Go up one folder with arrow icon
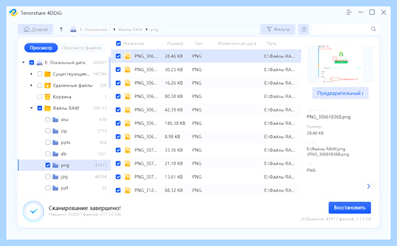397x246 pixels. 61,29
